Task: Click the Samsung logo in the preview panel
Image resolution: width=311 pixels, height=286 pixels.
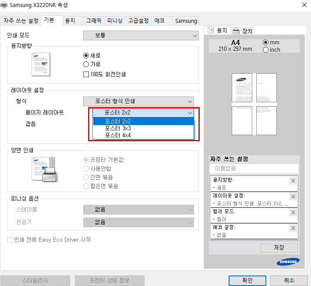Action: click(x=288, y=262)
